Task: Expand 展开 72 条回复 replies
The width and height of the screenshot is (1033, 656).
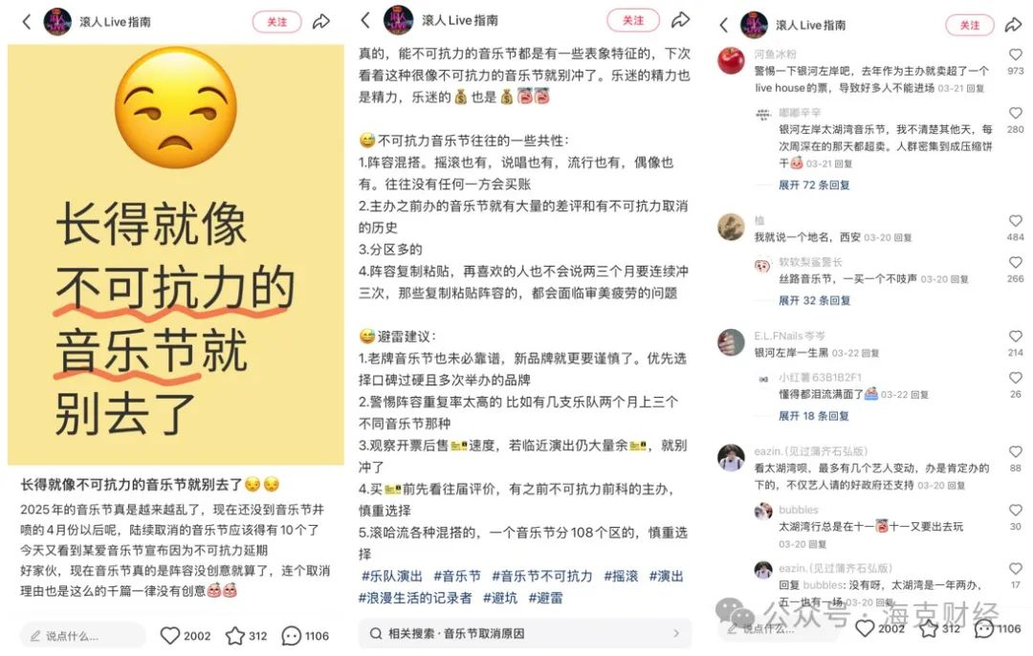Action: point(814,186)
